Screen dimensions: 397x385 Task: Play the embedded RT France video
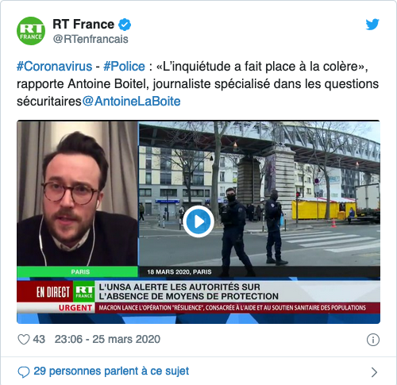[x=198, y=221]
